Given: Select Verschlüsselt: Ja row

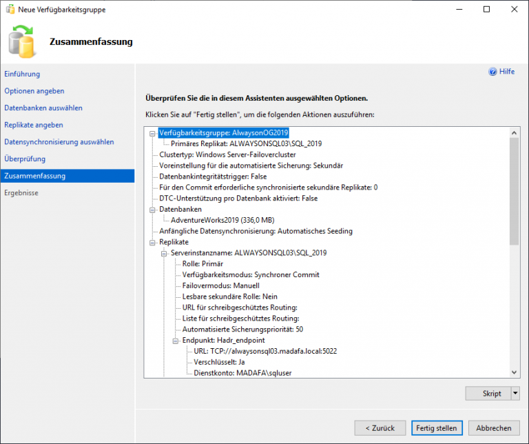Looking at the screenshot, I should coord(219,362).
